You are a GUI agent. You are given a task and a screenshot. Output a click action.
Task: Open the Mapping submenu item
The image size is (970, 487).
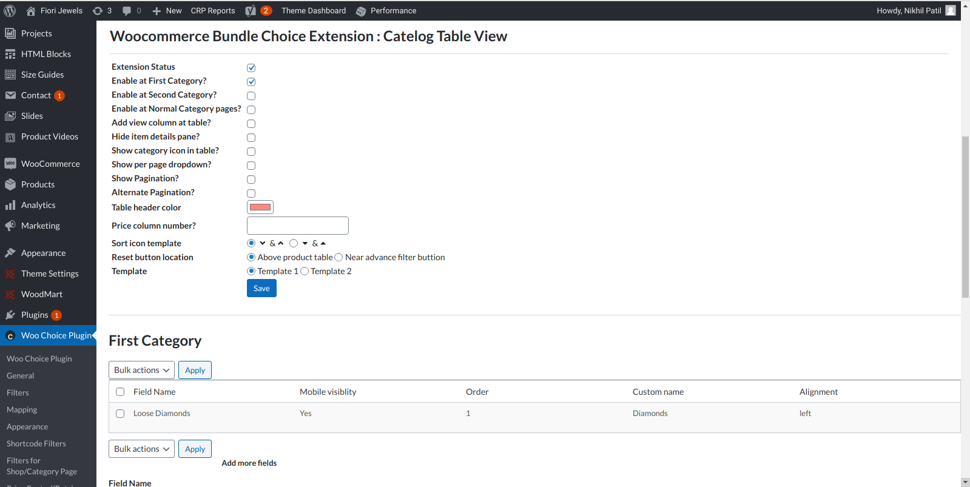point(22,410)
